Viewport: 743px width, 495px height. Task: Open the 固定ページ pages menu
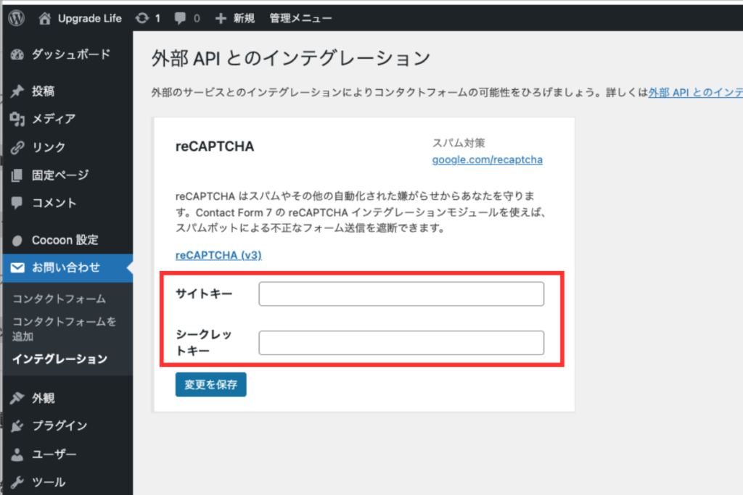(x=59, y=175)
